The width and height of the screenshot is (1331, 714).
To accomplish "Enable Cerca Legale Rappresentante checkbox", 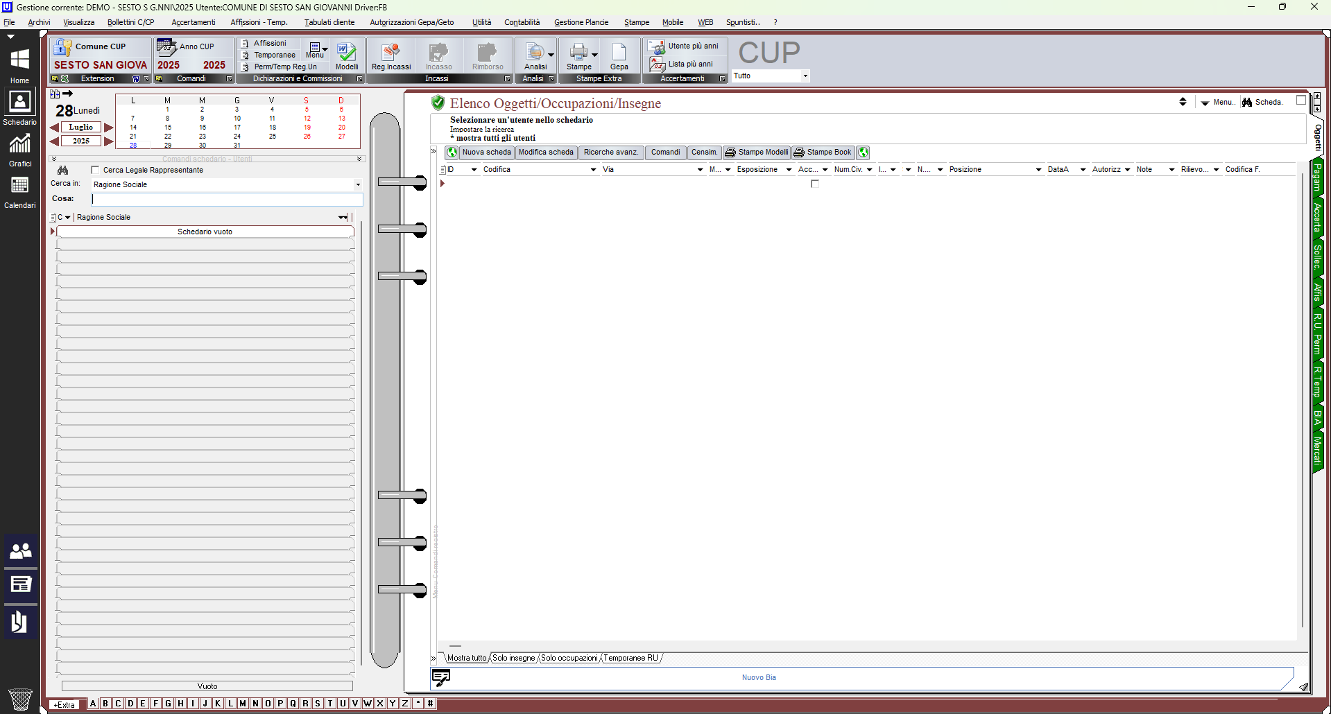I will [x=95, y=170].
